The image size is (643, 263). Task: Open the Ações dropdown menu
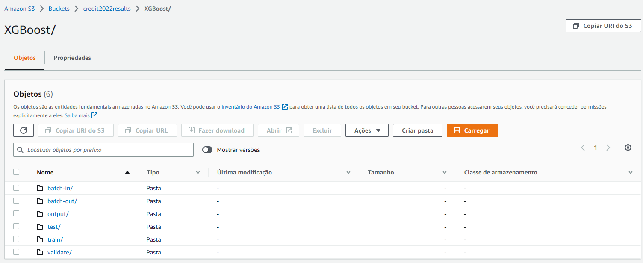click(x=367, y=130)
